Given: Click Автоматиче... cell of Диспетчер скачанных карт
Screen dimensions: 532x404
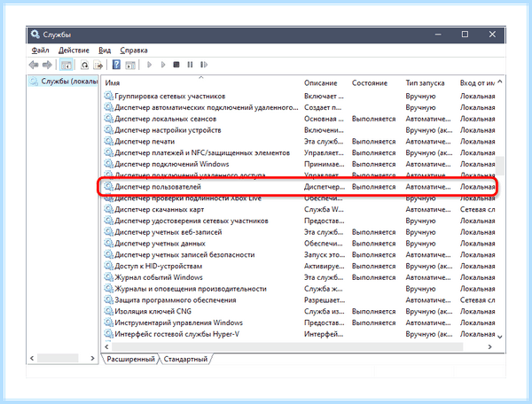Looking at the screenshot, I should tap(428, 209).
